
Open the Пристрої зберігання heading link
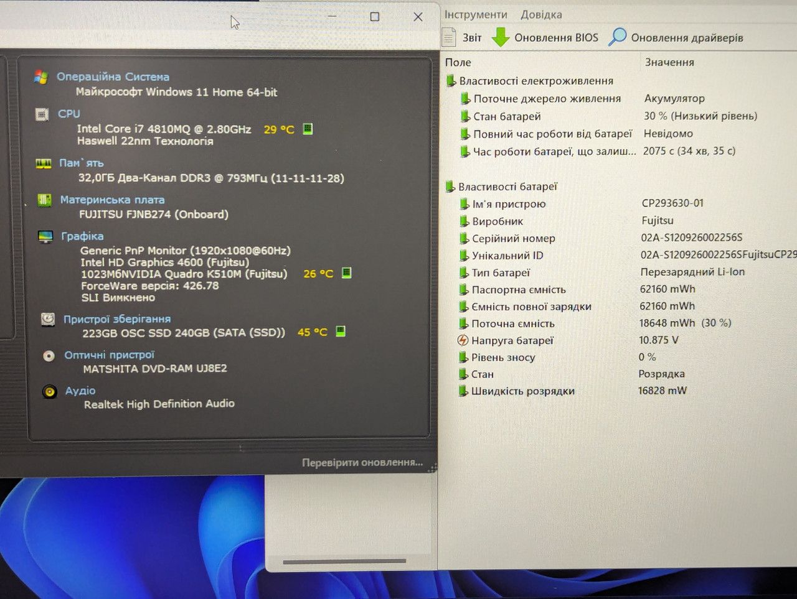coord(117,319)
